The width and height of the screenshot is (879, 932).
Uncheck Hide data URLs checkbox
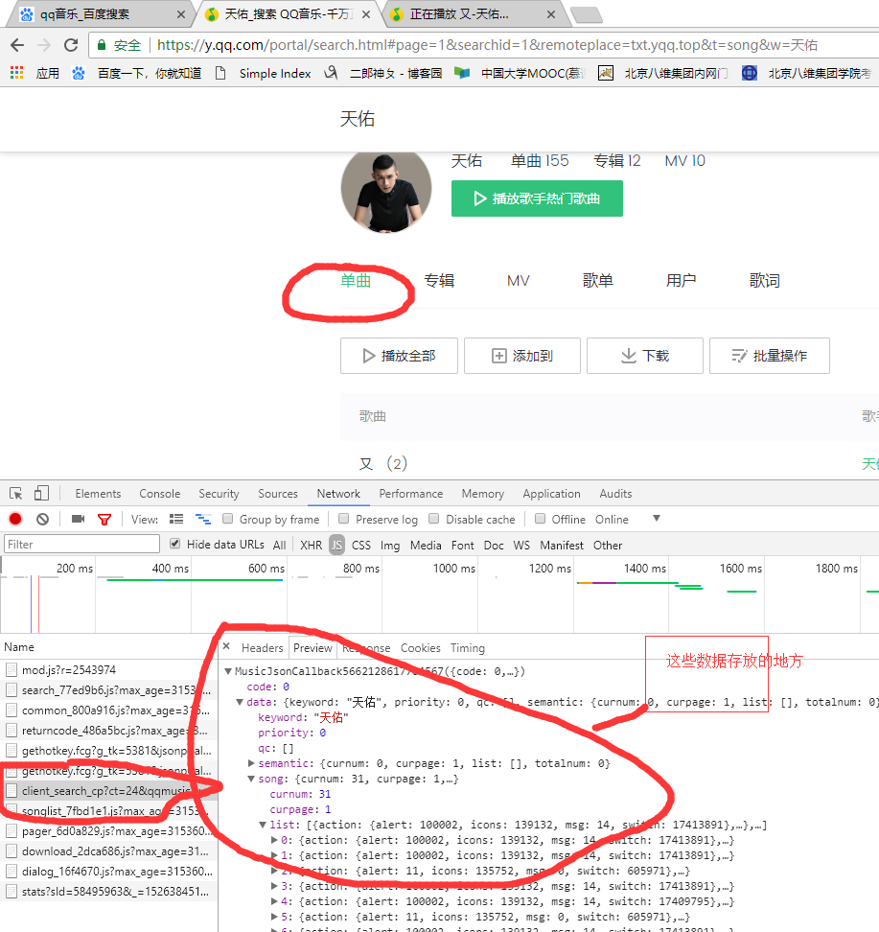[174, 544]
